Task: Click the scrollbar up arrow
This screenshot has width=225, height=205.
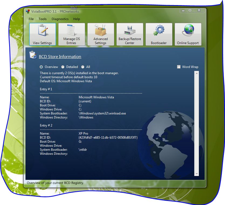Action: coord(197,73)
